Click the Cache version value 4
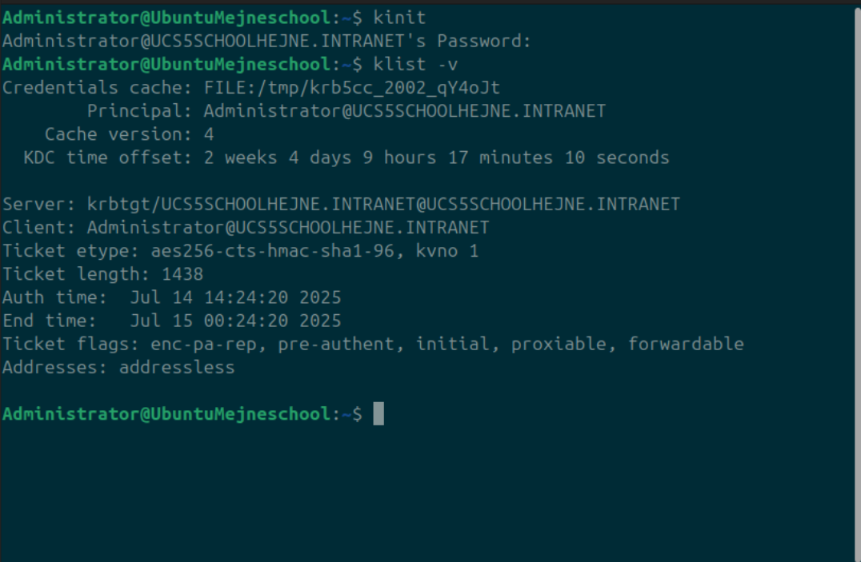 tap(209, 134)
